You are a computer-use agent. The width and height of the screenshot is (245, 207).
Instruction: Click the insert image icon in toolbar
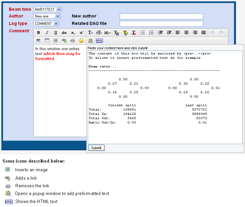(x=55, y=41)
